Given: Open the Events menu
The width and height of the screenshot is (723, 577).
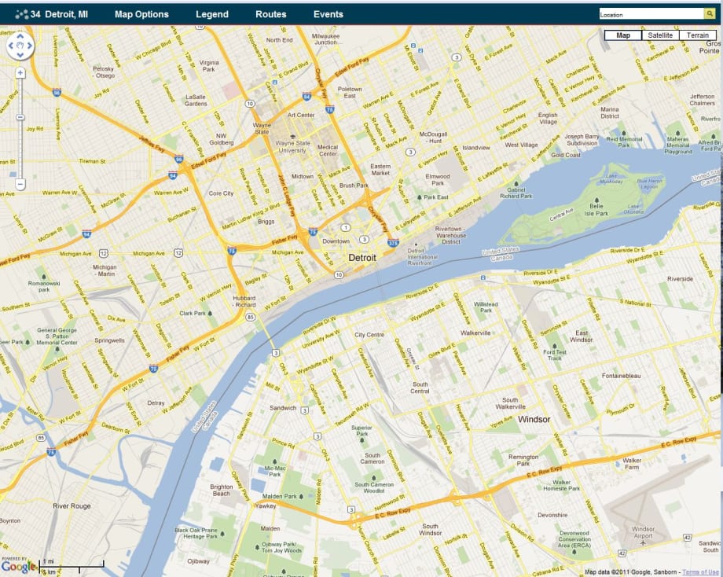Looking at the screenshot, I should pyautogui.click(x=328, y=13).
